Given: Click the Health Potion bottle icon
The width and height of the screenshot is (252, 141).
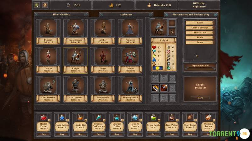Looking at the screenshot, I should (44, 118).
